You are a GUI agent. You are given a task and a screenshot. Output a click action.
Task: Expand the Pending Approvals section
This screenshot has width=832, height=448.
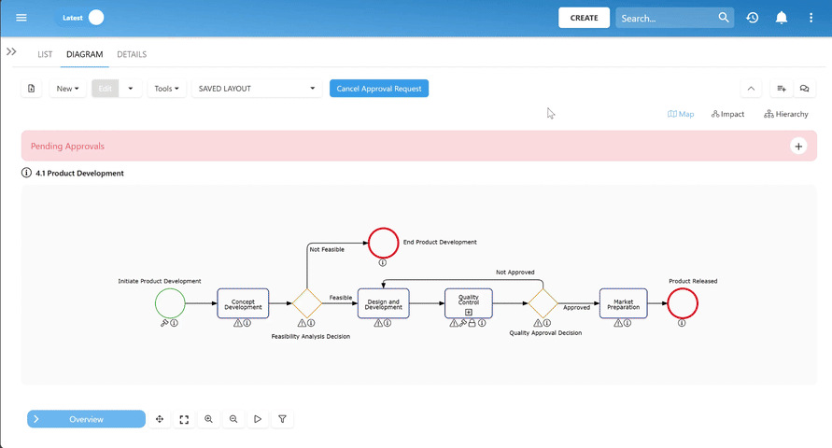coord(798,147)
